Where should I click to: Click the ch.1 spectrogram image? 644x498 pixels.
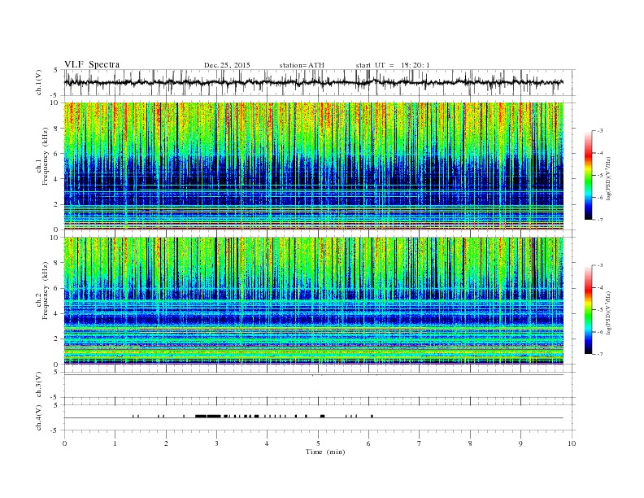(x=314, y=166)
